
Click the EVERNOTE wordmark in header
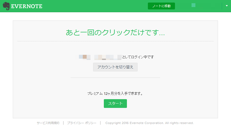pyautogui.click(x=27, y=6)
